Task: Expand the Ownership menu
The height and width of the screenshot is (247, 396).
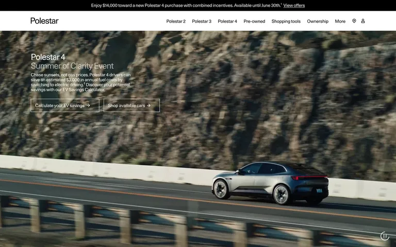Action: pos(318,21)
